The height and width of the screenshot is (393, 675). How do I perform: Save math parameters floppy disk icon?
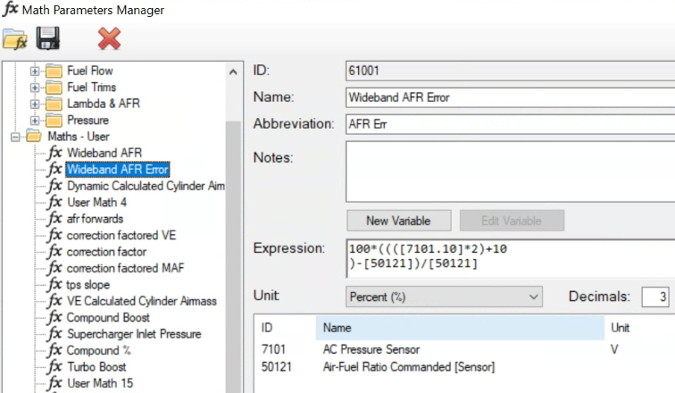pos(48,38)
